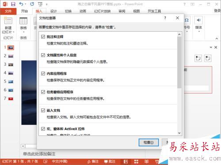Click the 中文(中国) language indicator
Image resolution: width=221 pixels, height=165 pixels.
click(60, 161)
